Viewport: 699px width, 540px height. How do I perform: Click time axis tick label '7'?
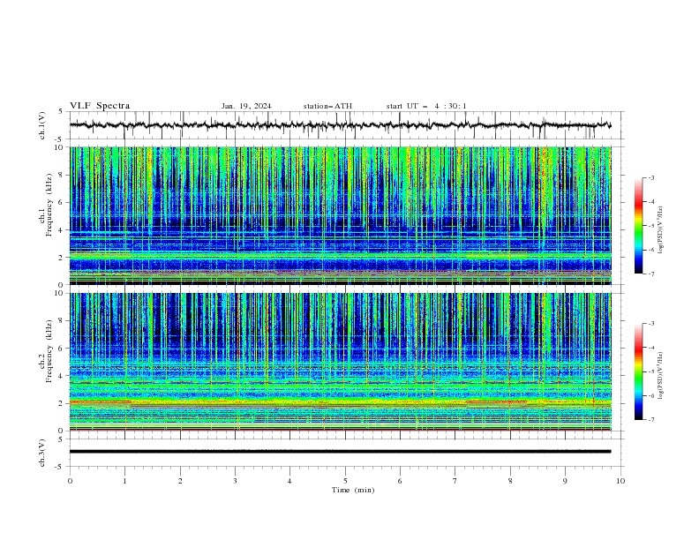[x=455, y=481]
